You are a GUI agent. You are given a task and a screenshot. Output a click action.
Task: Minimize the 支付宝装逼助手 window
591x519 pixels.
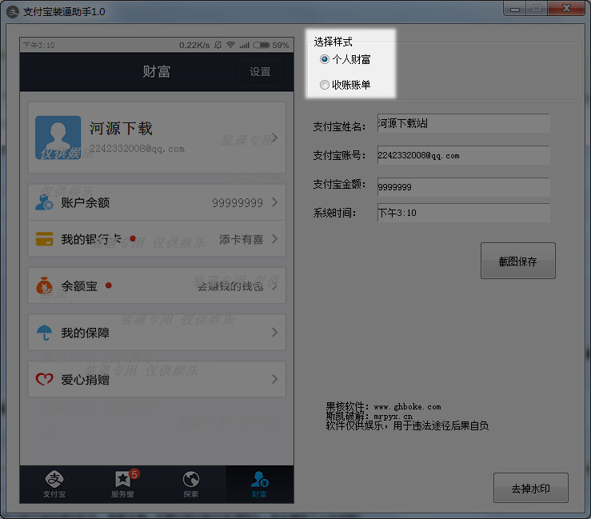(515, 9)
